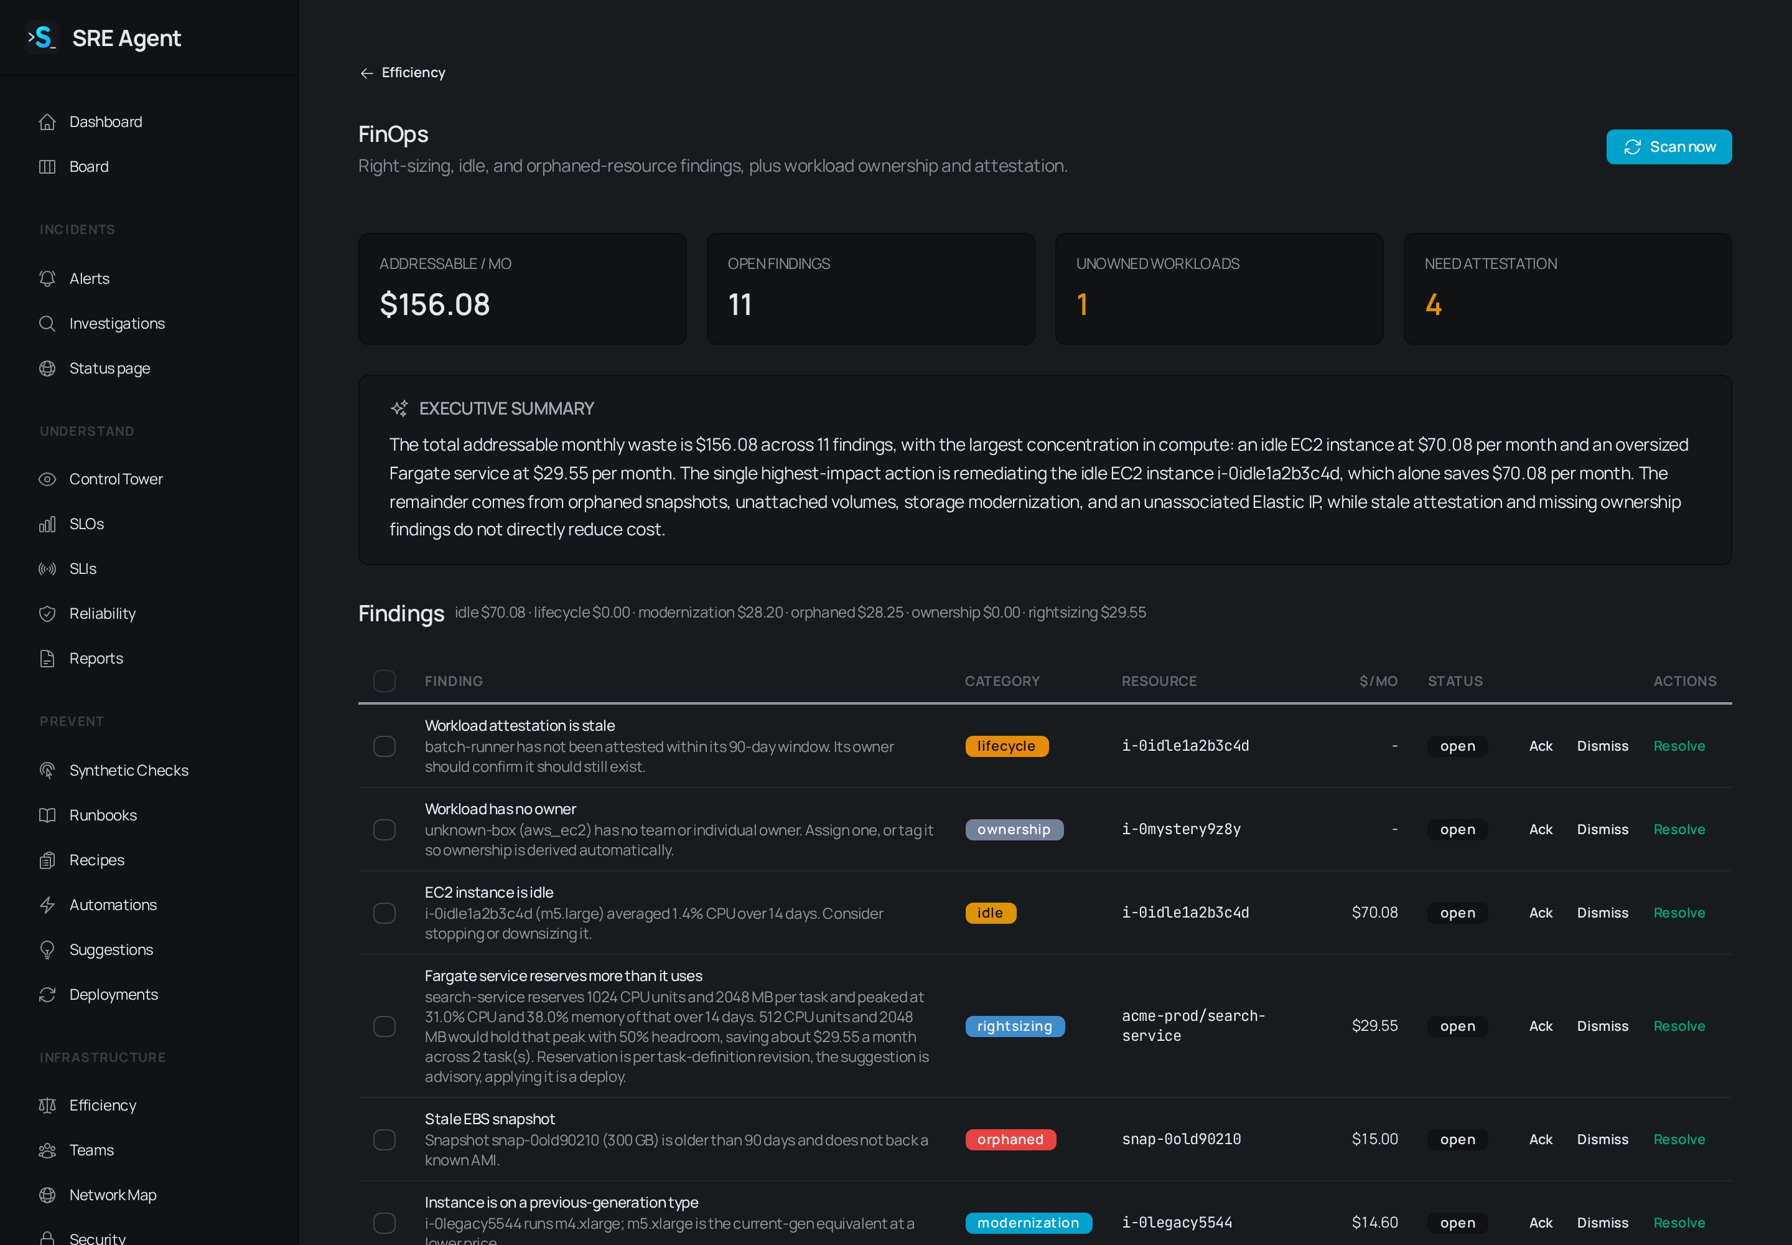Click the Reliability shield icon
The height and width of the screenshot is (1245, 1792).
47,613
